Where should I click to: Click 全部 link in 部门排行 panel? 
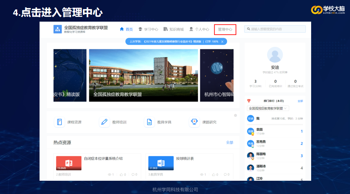point(300,101)
